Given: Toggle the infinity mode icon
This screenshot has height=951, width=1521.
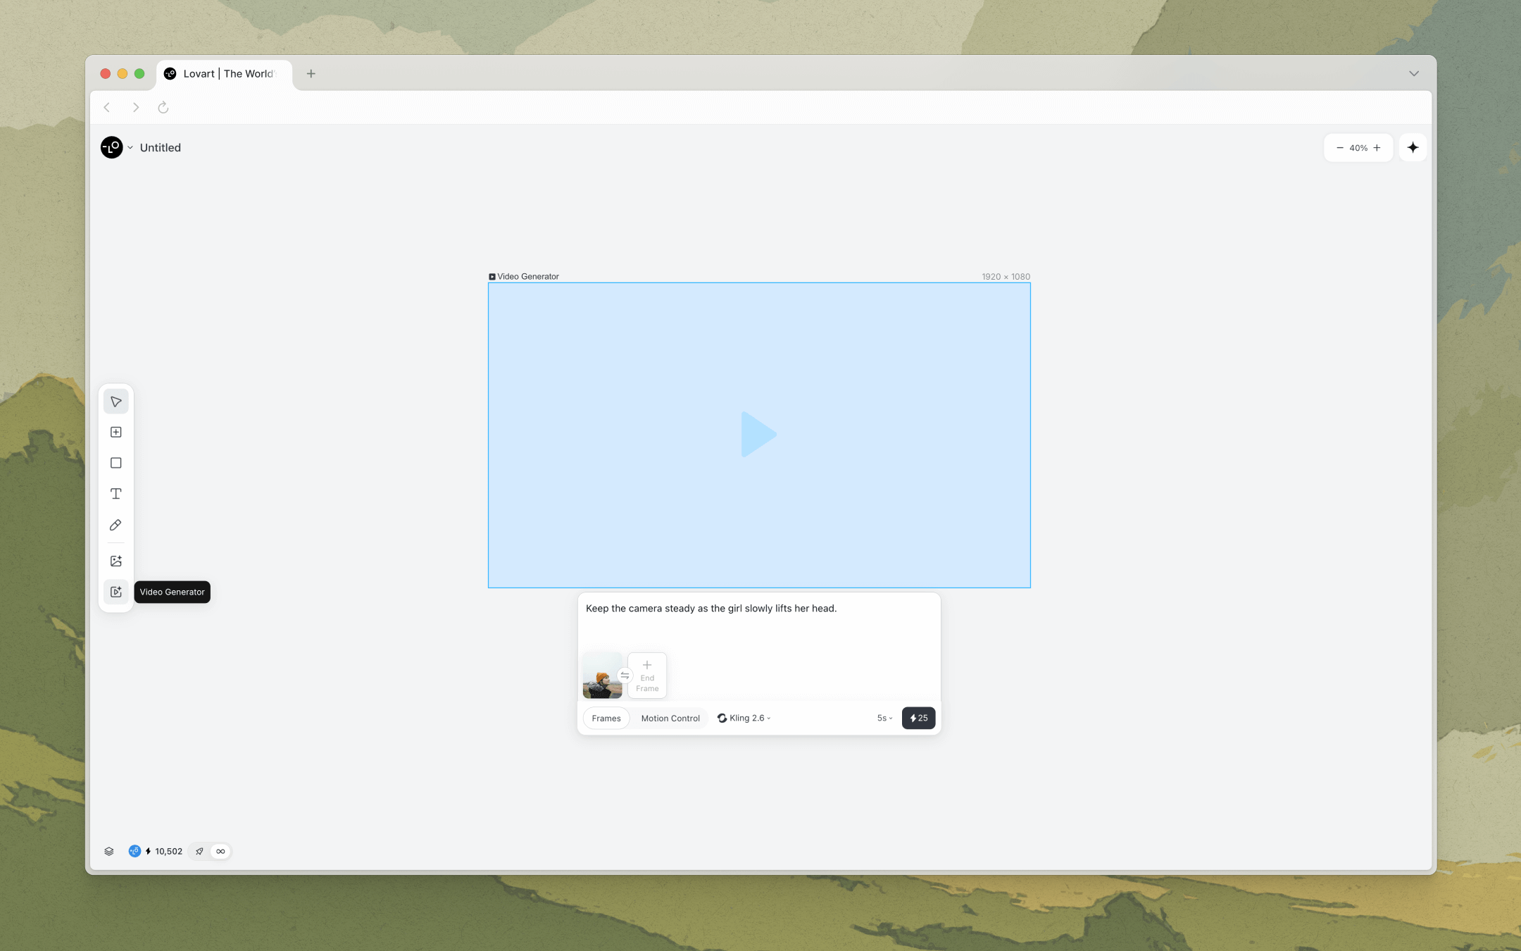Looking at the screenshot, I should [x=220, y=851].
